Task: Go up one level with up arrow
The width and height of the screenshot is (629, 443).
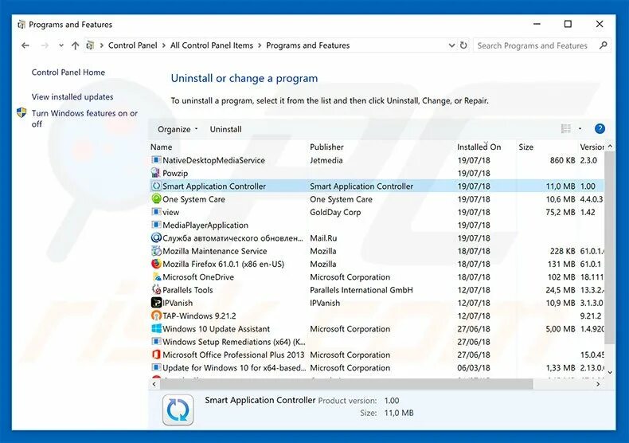Action: point(75,45)
